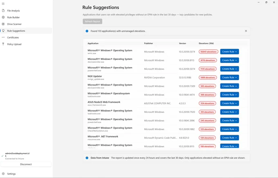The width and height of the screenshot is (278, 178).
Task: Click the 'nvngx_update.exe' file name
Action: 96,79
